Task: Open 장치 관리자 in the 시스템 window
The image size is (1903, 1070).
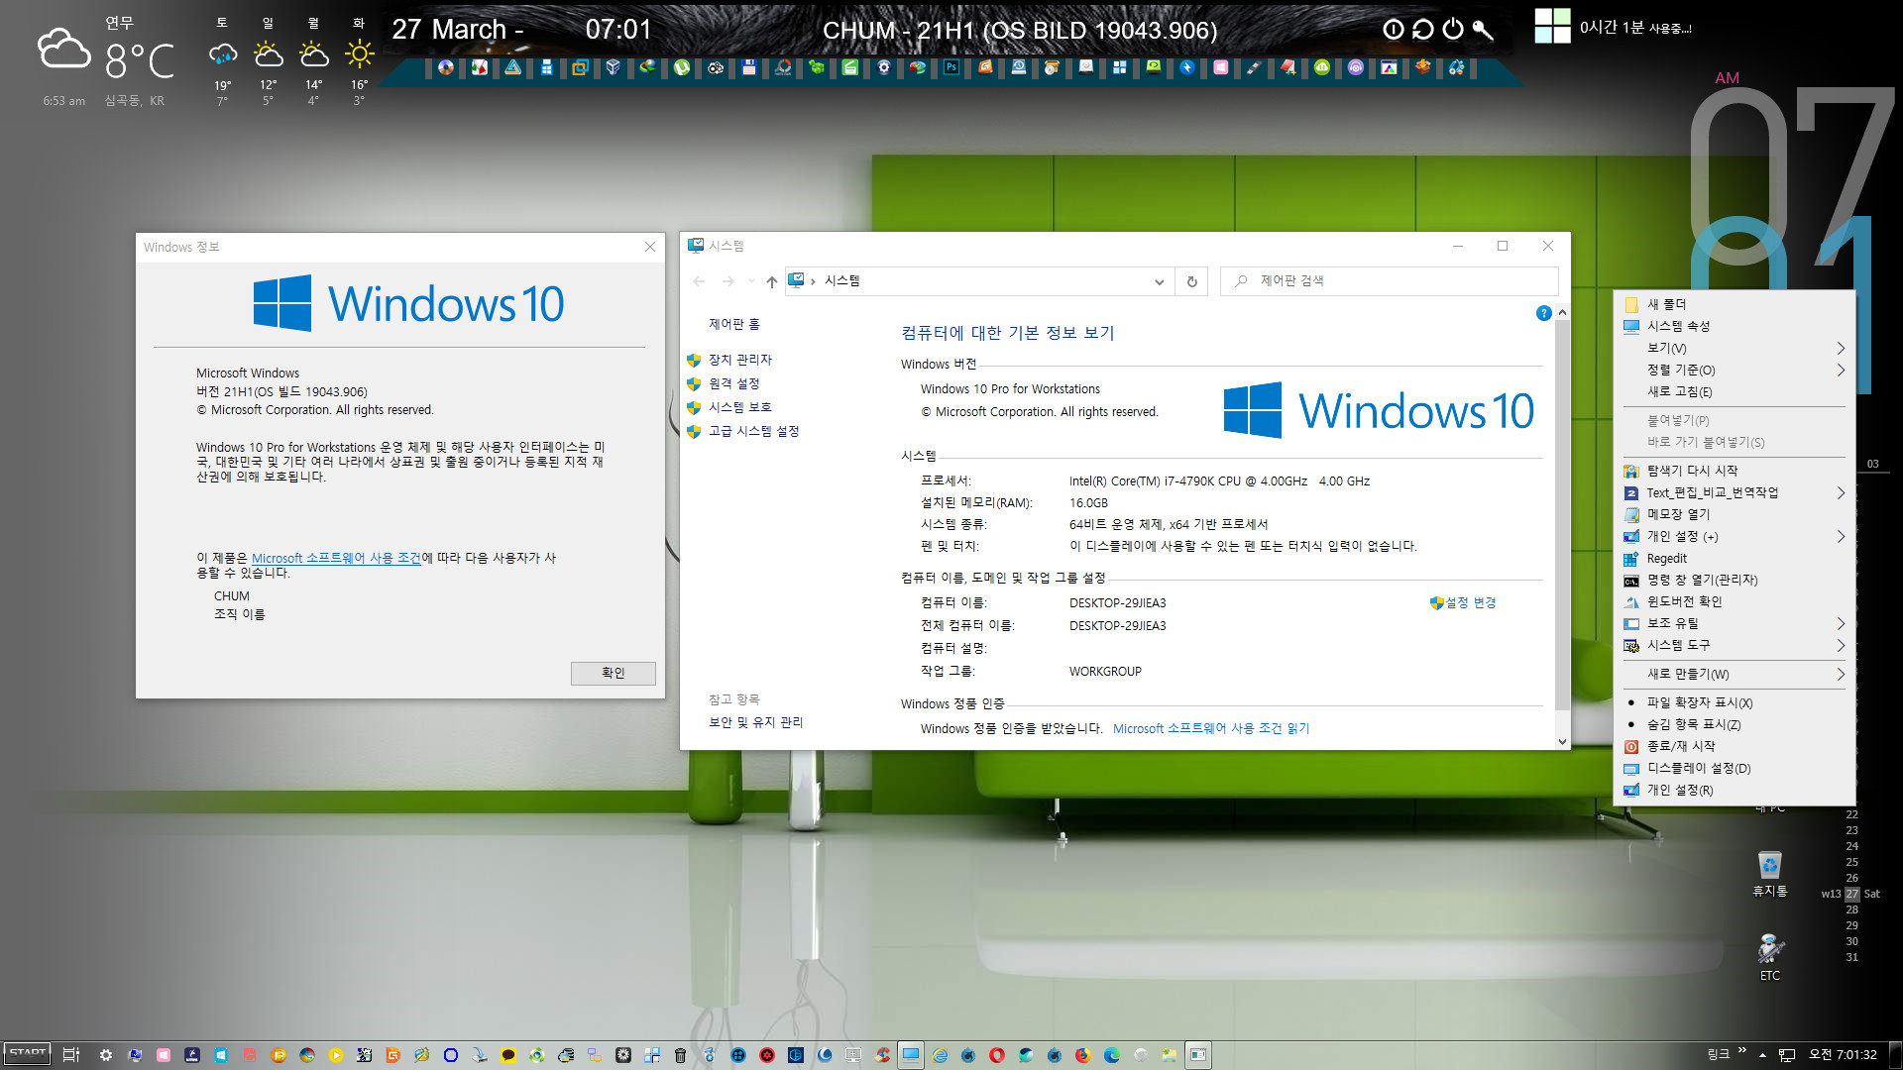Action: click(739, 360)
